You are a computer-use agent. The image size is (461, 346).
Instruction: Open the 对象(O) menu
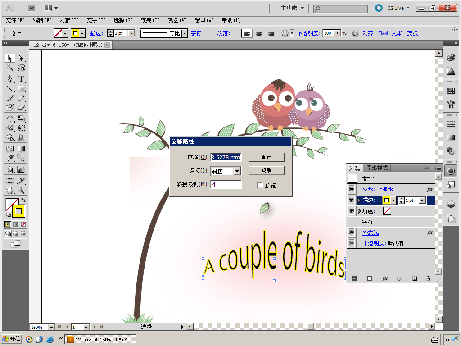click(x=69, y=20)
